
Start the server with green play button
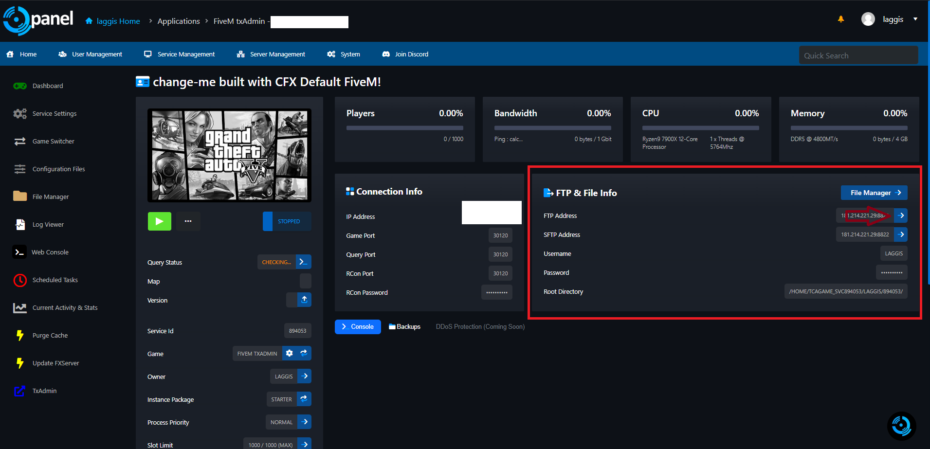click(x=160, y=221)
